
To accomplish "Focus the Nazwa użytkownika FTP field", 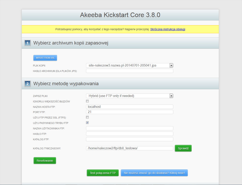I will pyautogui.click(x=130, y=128).
